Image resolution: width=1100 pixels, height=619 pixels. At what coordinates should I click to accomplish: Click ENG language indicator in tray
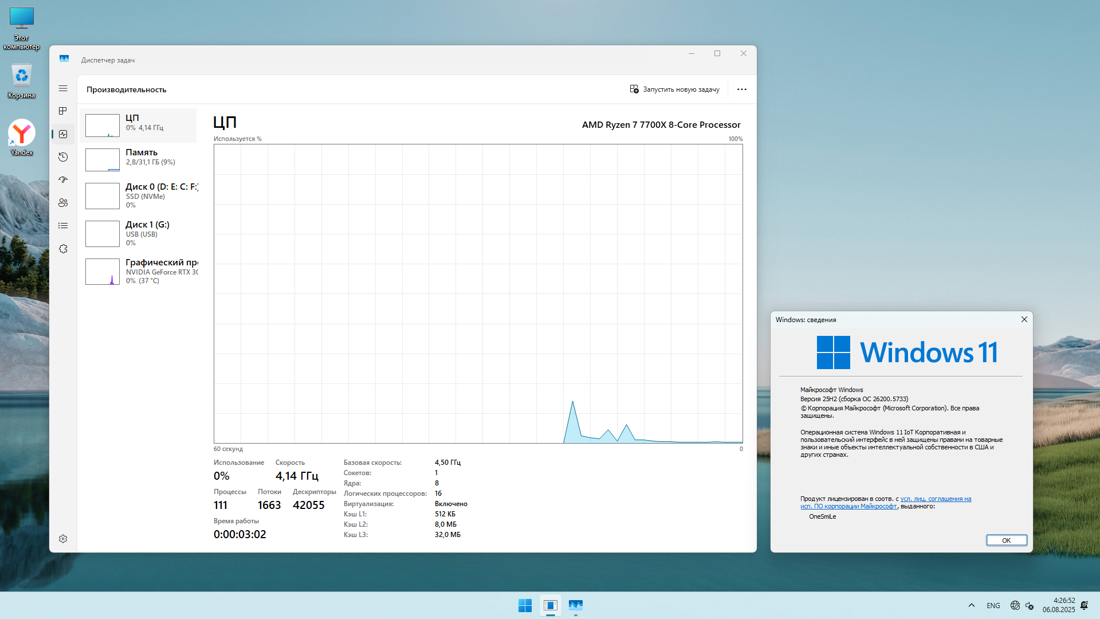tap(993, 606)
